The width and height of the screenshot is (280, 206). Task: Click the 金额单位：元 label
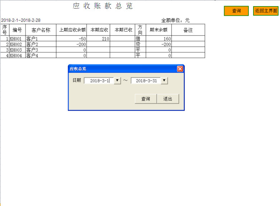pos(175,20)
